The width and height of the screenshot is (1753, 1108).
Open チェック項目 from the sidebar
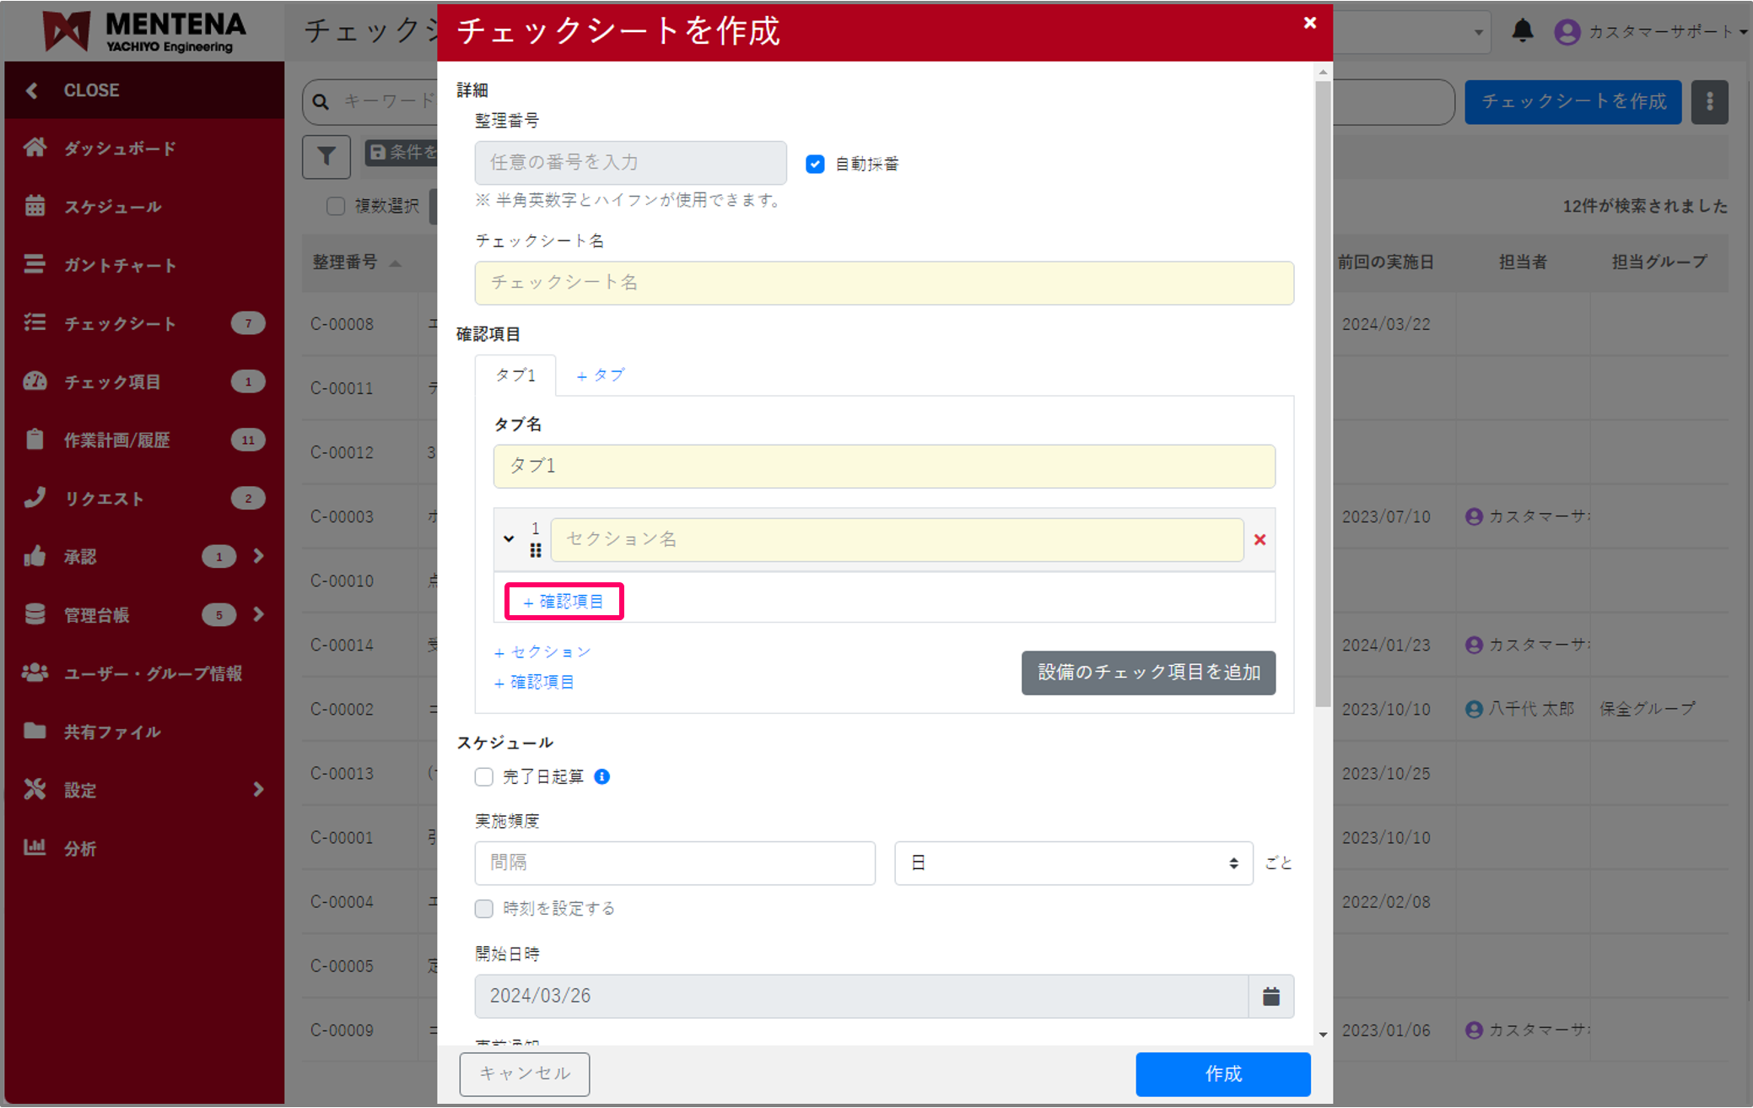pyautogui.click(x=111, y=381)
